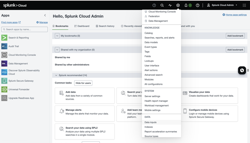Open Discover Splunk Observability Cloud app icon

(x=4, y=72)
